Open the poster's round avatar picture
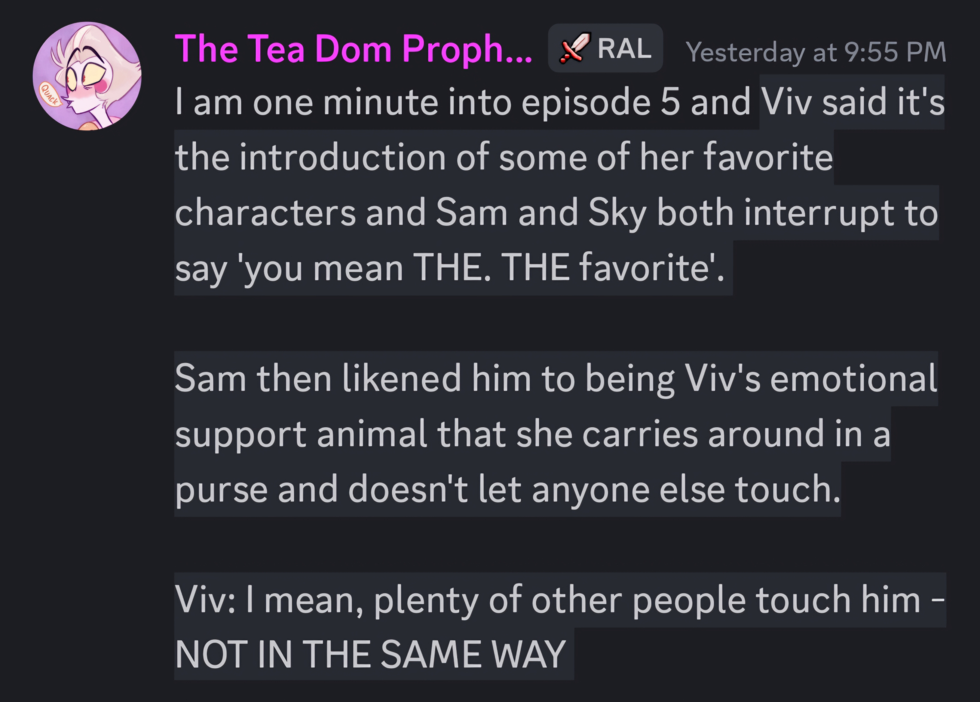The width and height of the screenshot is (980, 702). tap(87, 76)
